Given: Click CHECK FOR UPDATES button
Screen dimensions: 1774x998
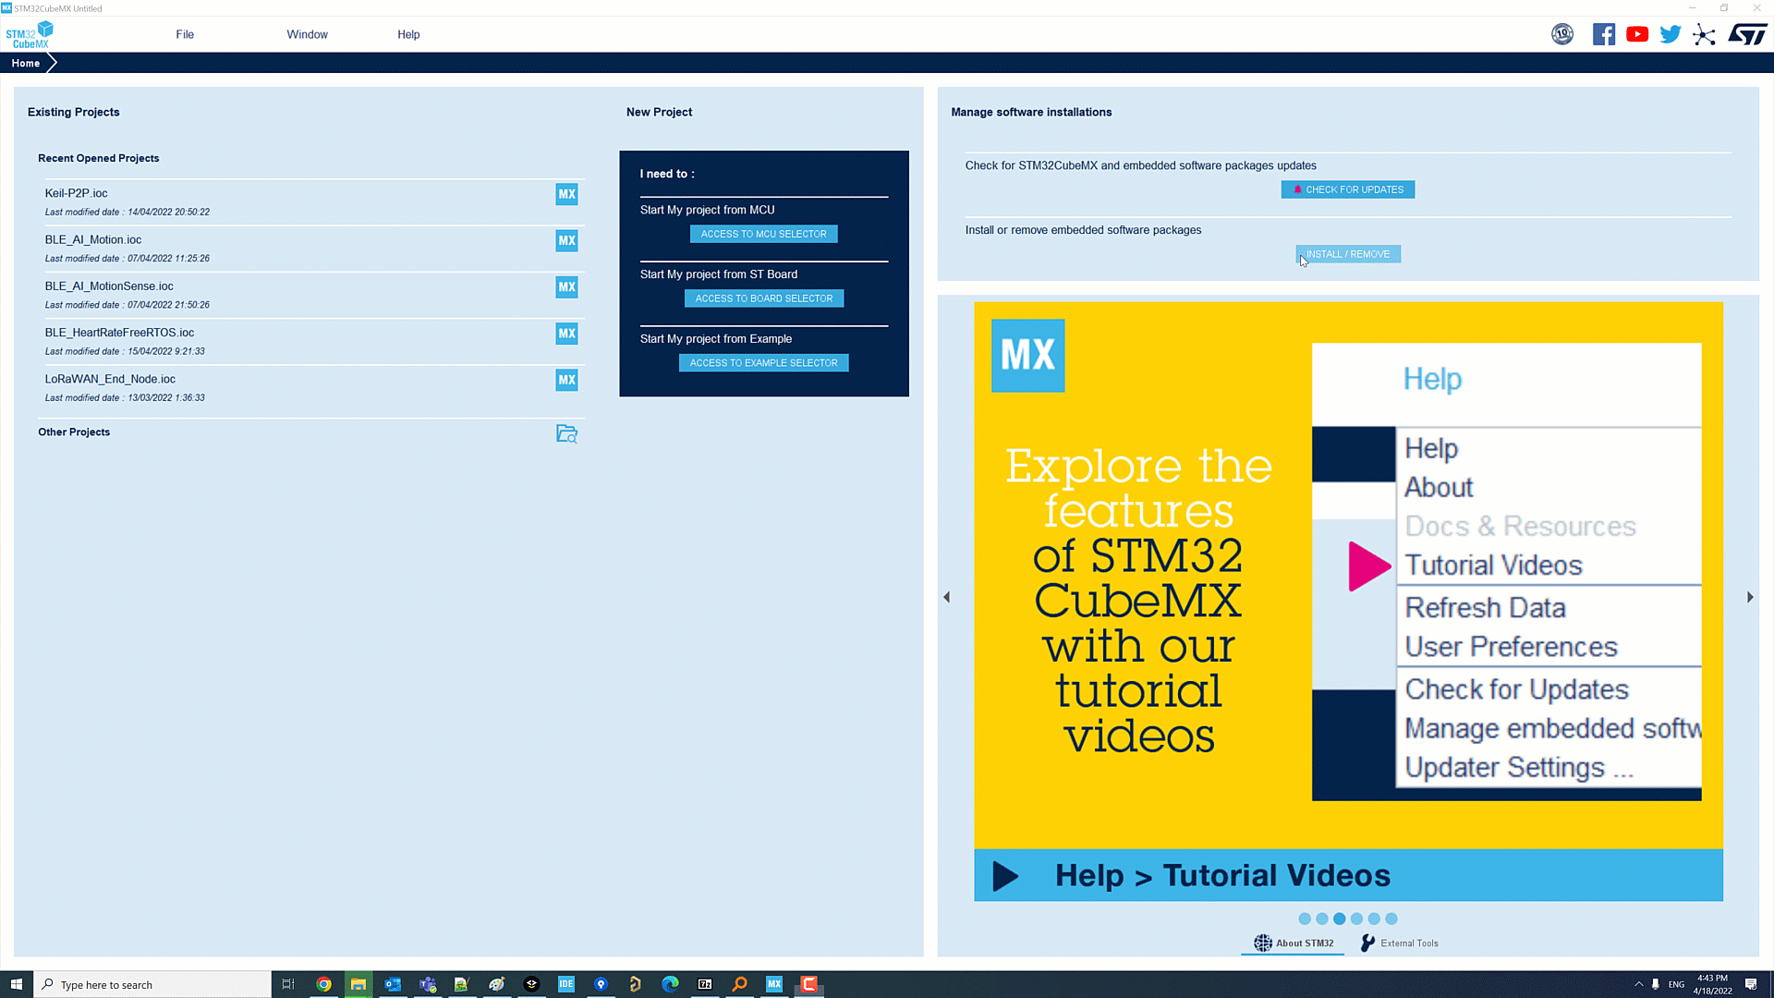Looking at the screenshot, I should [x=1347, y=189].
